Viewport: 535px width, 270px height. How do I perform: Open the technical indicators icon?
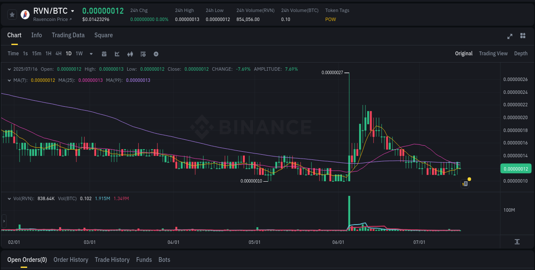pyautogui.click(x=130, y=54)
